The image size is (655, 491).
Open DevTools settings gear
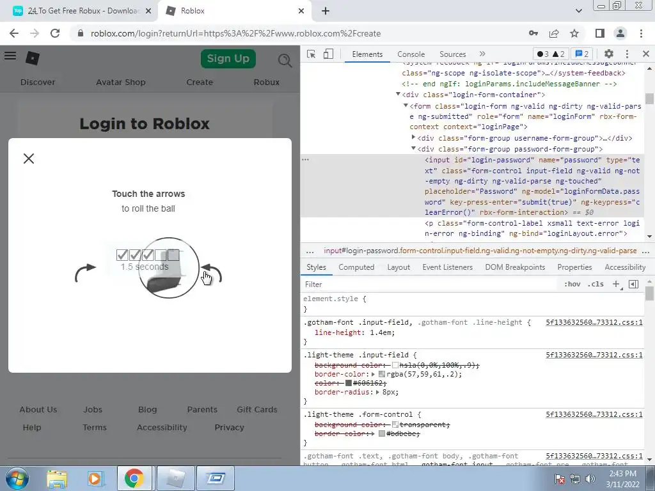(609, 54)
